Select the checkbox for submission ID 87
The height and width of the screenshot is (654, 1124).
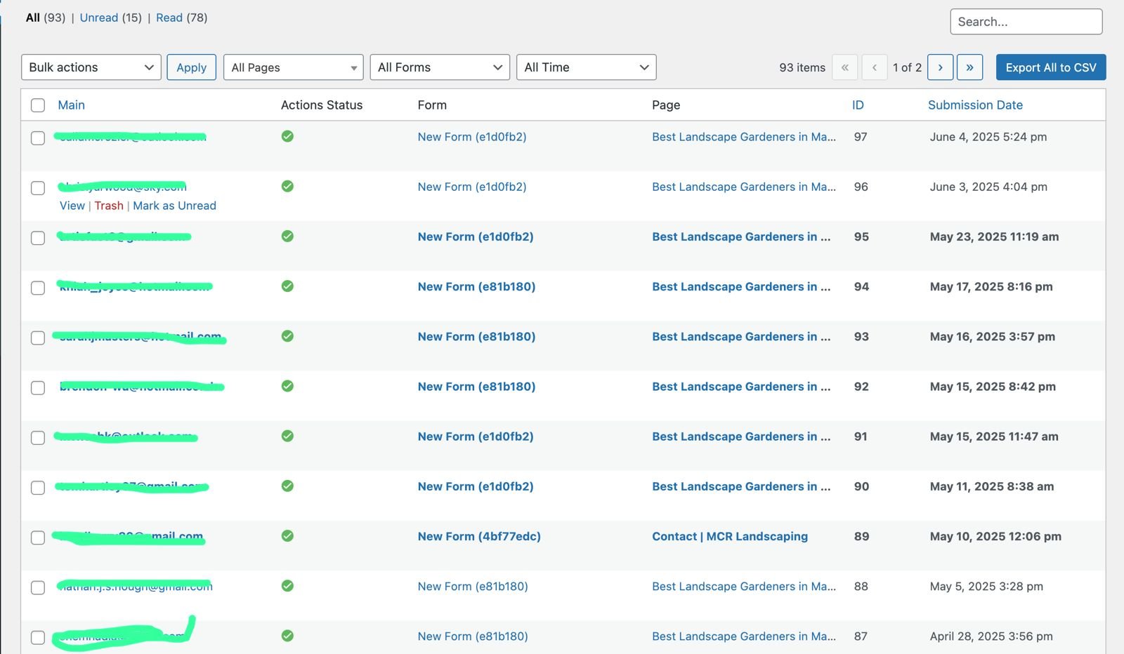(x=38, y=637)
